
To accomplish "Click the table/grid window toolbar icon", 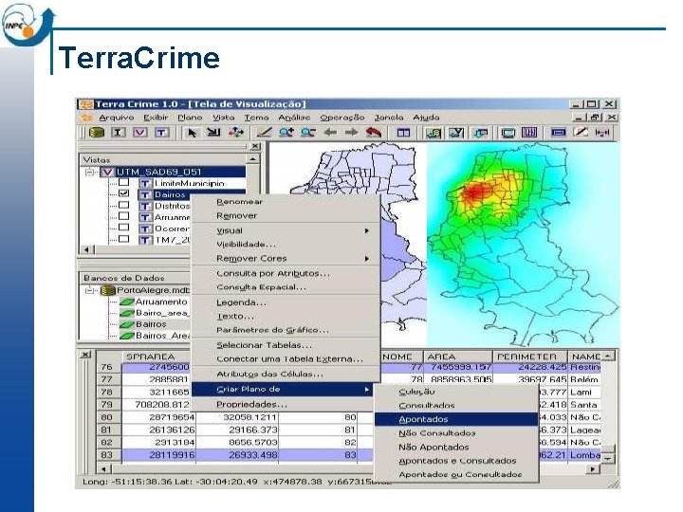I will pyautogui.click(x=403, y=133).
